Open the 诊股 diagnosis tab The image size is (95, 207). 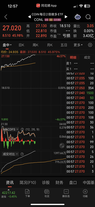point(46,183)
